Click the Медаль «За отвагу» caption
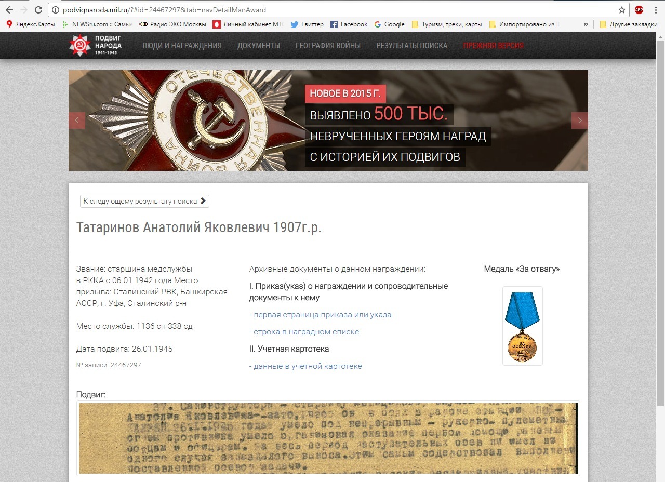This screenshot has width=665, height=482. pyautogui.click(x=522, y=269)
